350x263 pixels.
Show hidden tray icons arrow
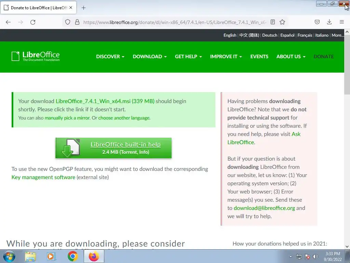click(x=291, y=256)
